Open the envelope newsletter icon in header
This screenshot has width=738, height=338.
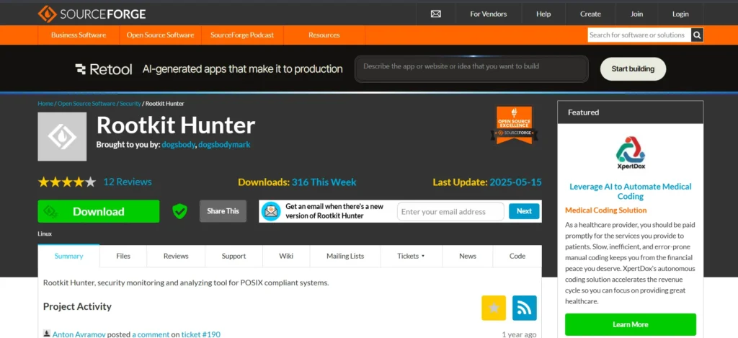click(436, 14)
